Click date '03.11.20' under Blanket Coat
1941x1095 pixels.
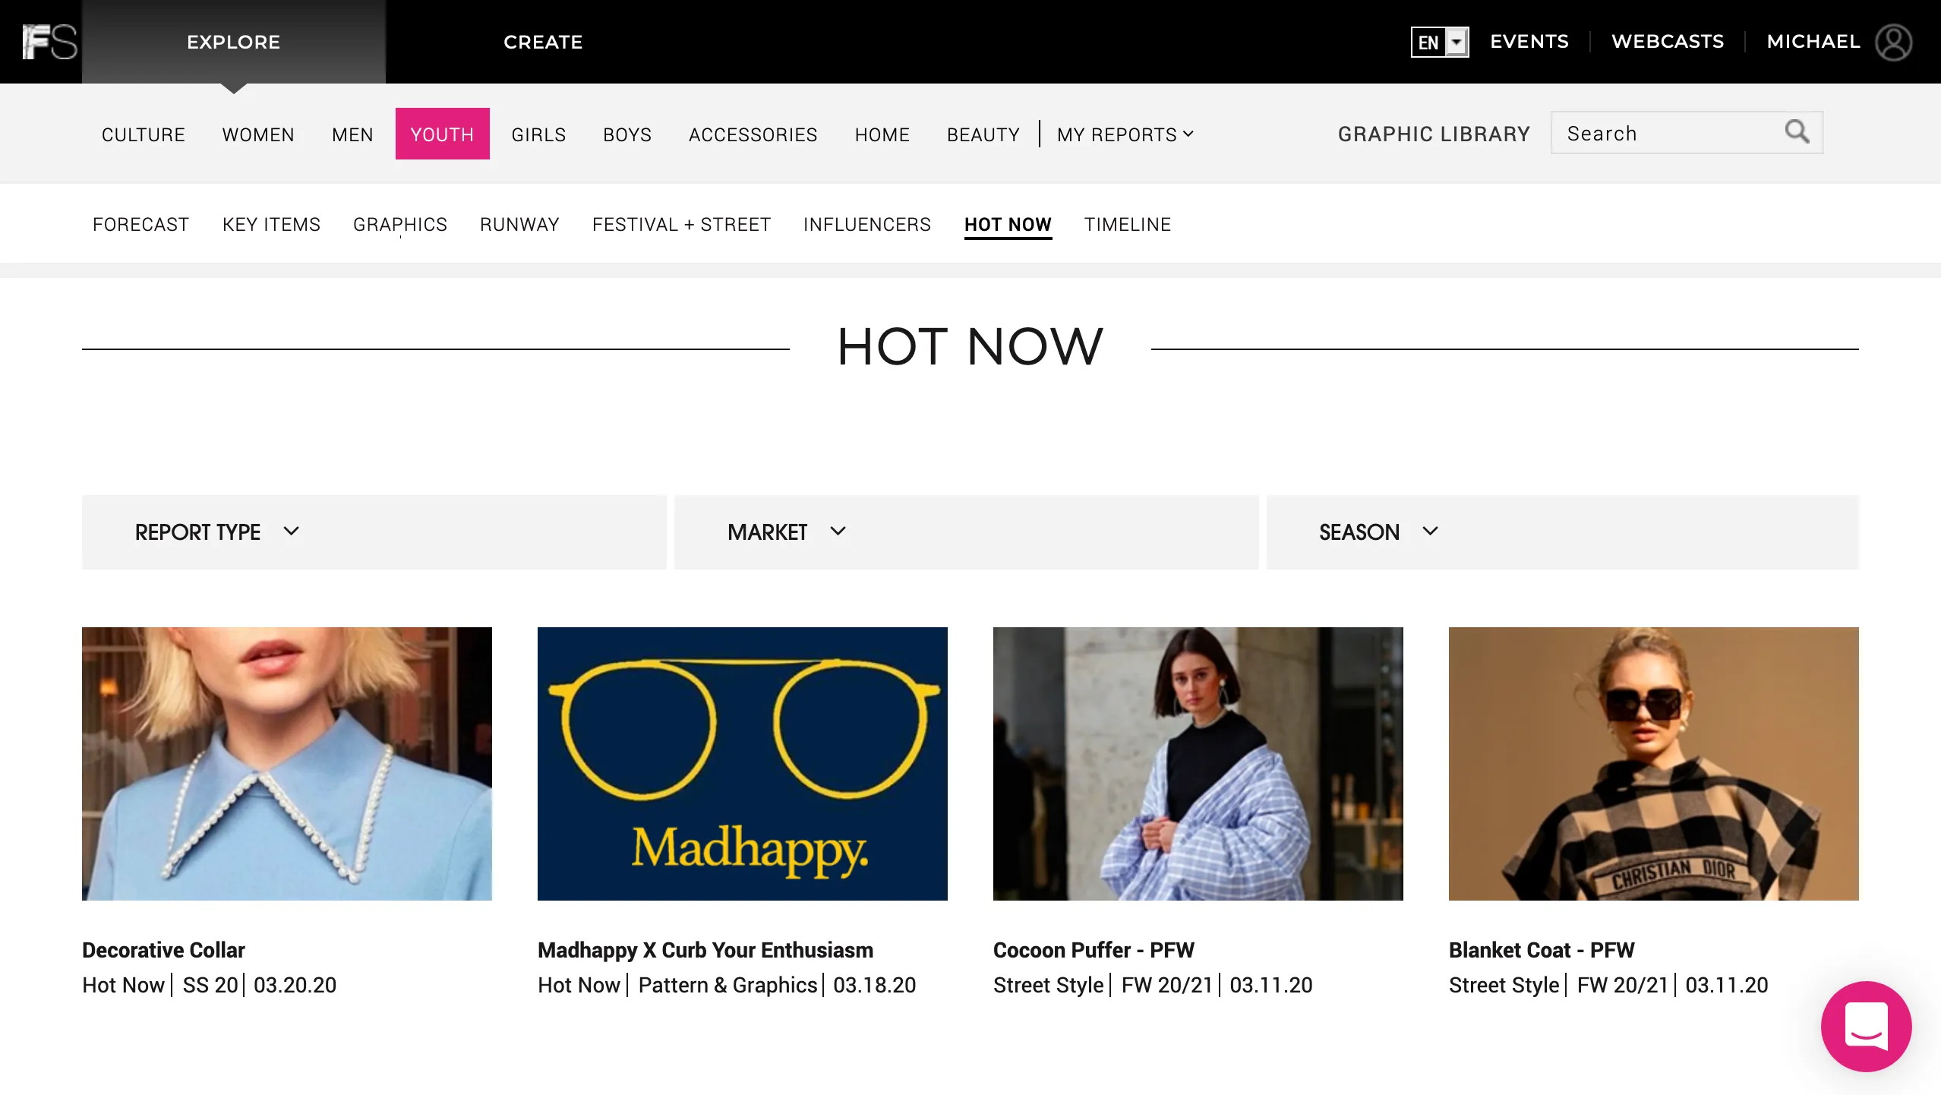tap(1727, 985)
